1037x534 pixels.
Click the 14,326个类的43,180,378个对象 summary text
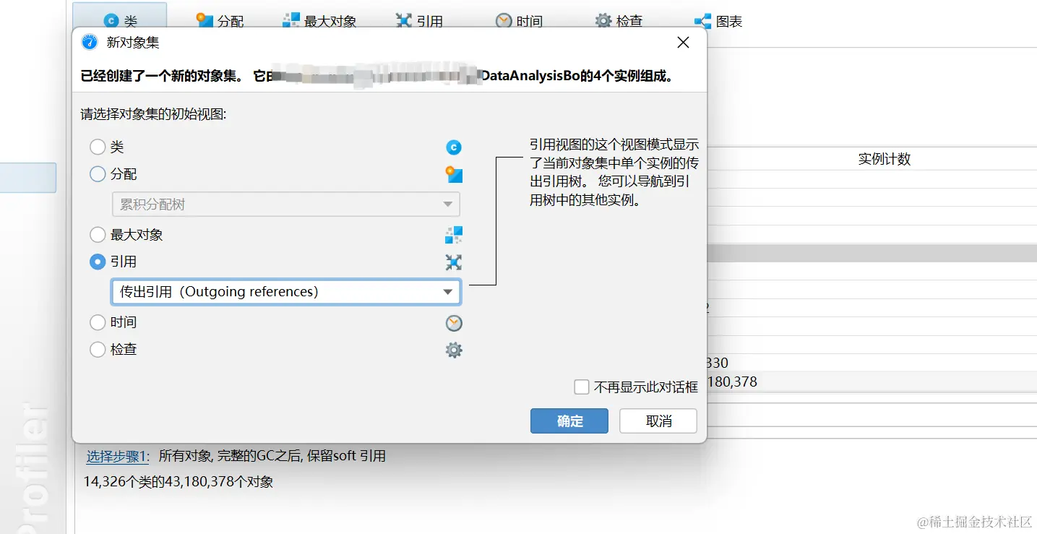pos(178,482)
